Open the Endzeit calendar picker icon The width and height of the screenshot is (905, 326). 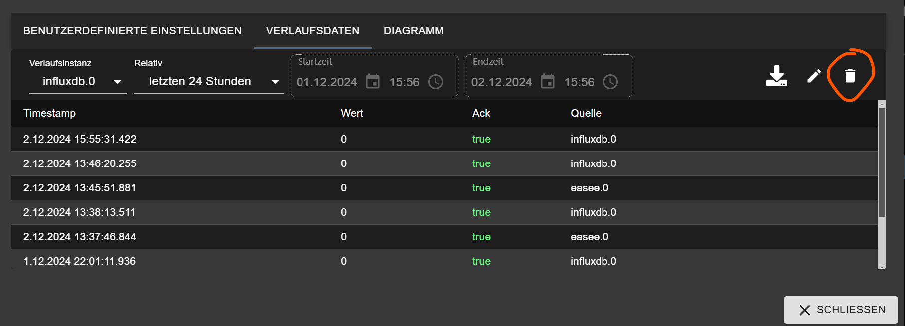coord(548,81)
